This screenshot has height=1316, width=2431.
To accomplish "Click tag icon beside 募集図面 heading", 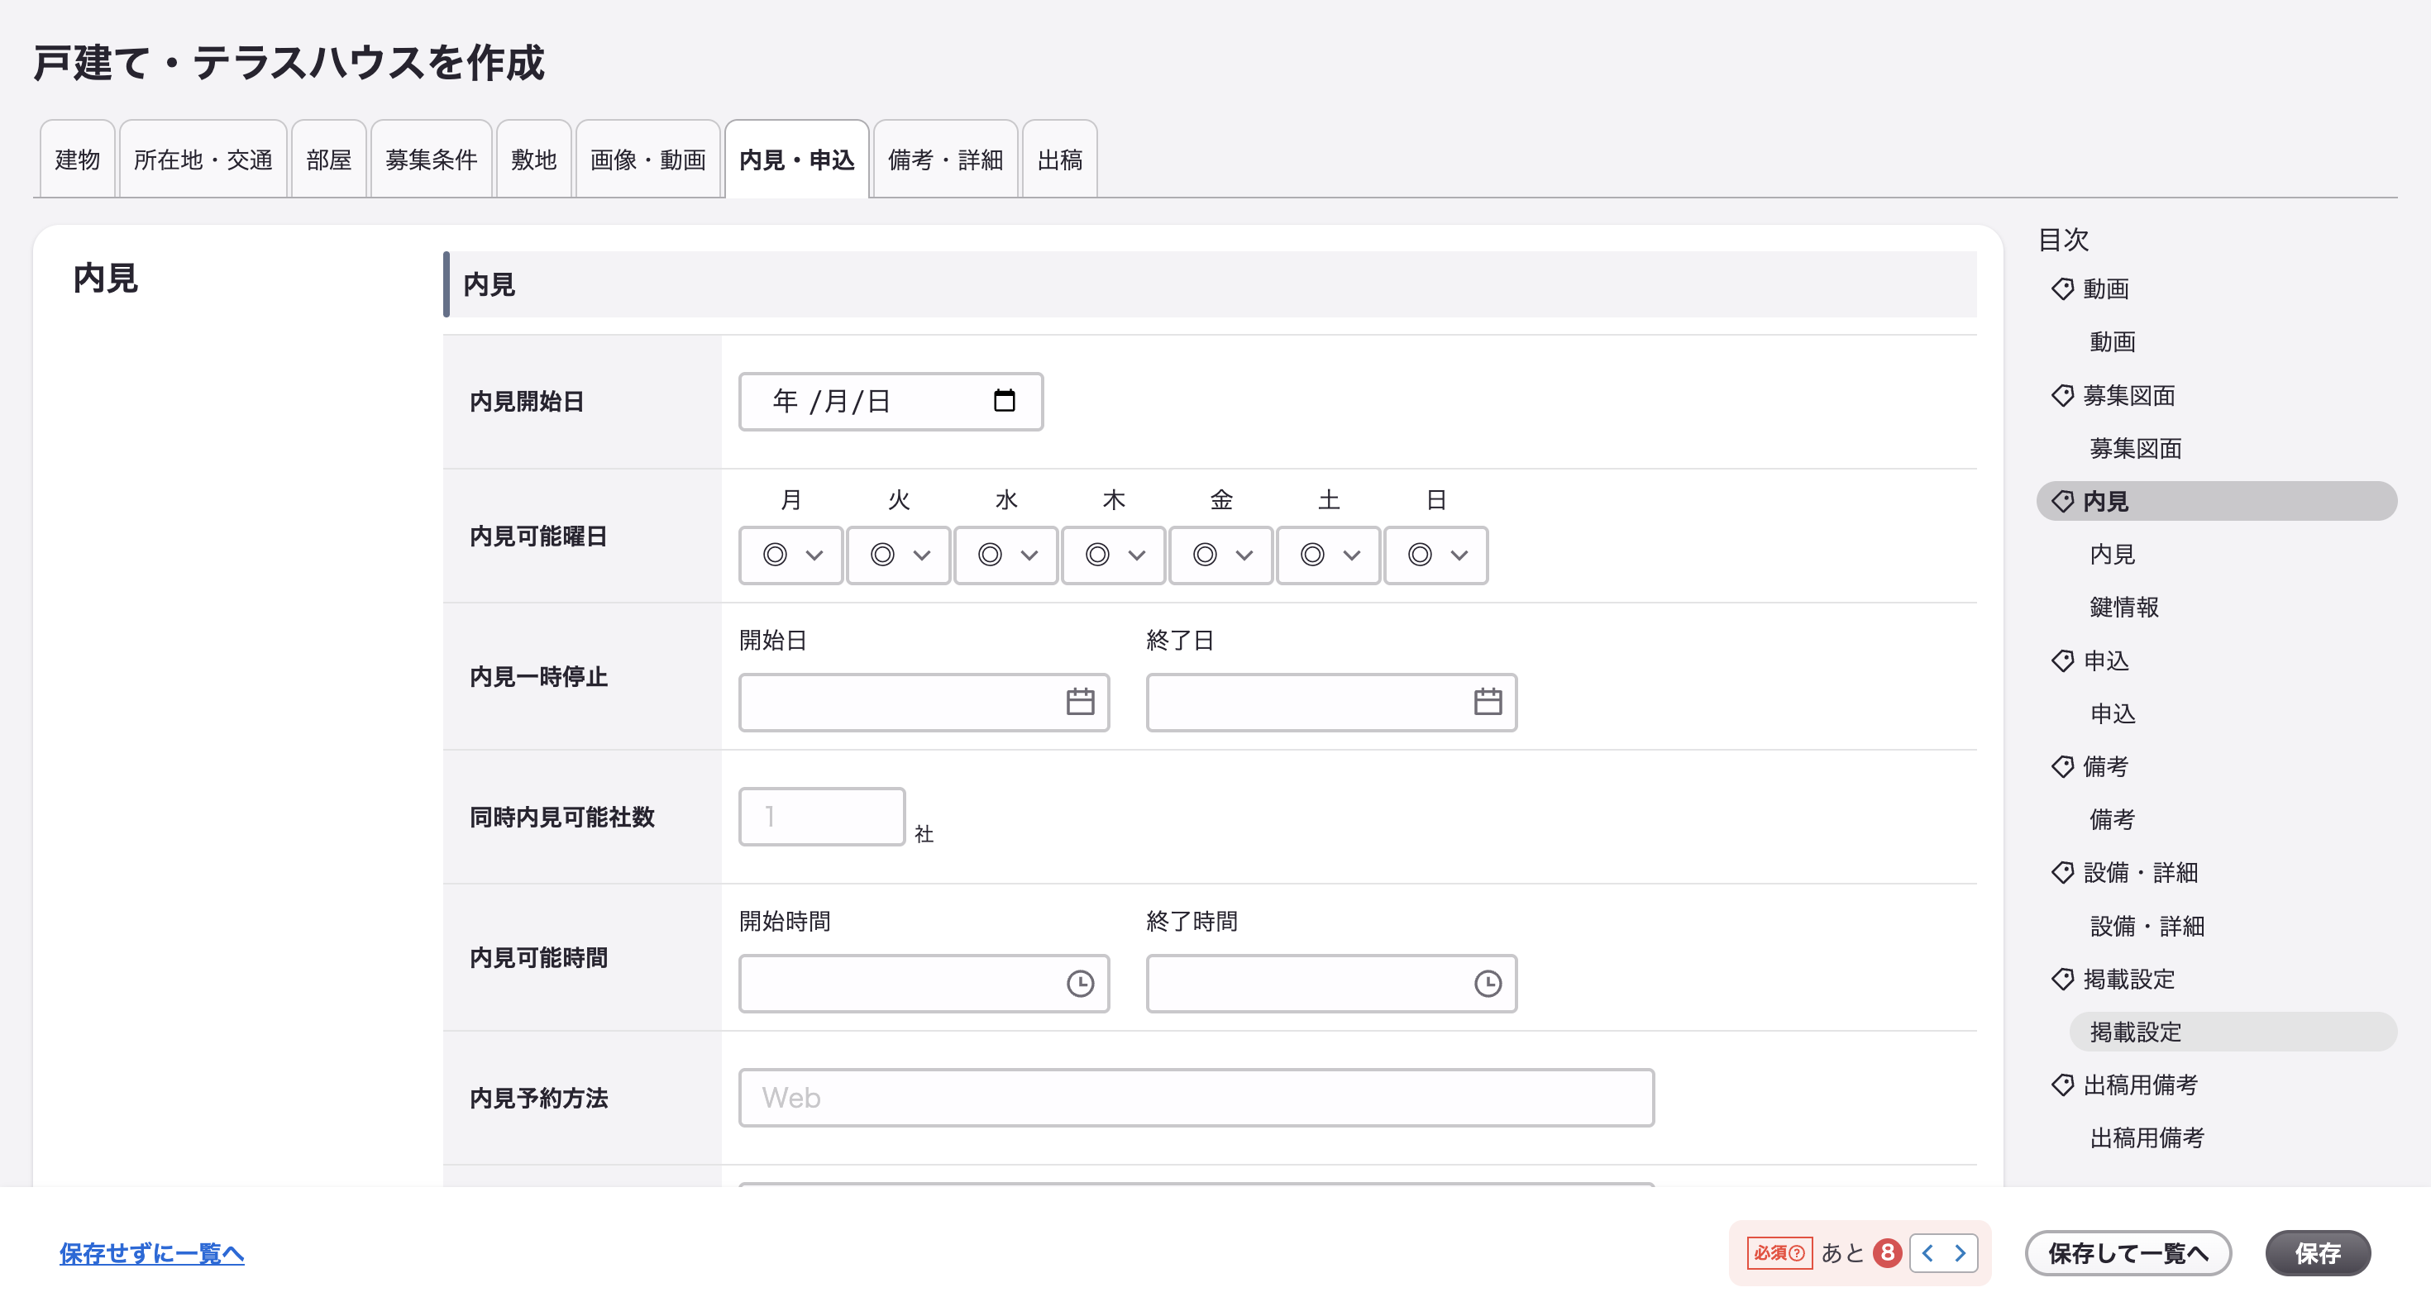I will pyautogui.click(x=2062, y=395).
